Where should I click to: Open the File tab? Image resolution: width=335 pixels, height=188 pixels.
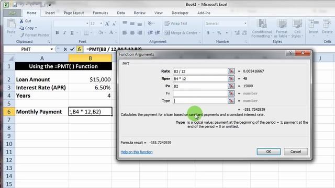tap(13, 13)
